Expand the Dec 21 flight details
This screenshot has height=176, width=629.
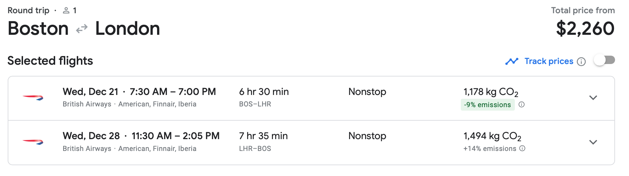click(593, 98)
